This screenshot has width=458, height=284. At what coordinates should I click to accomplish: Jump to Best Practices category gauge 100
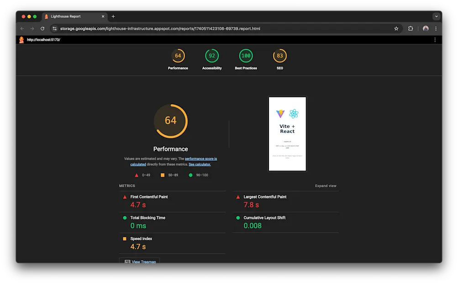coord(246,60)
